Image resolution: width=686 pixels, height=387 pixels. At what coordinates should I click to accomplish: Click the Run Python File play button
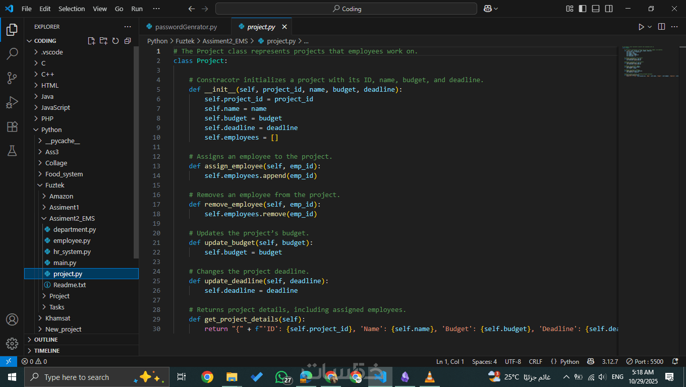tap(641, 27)
